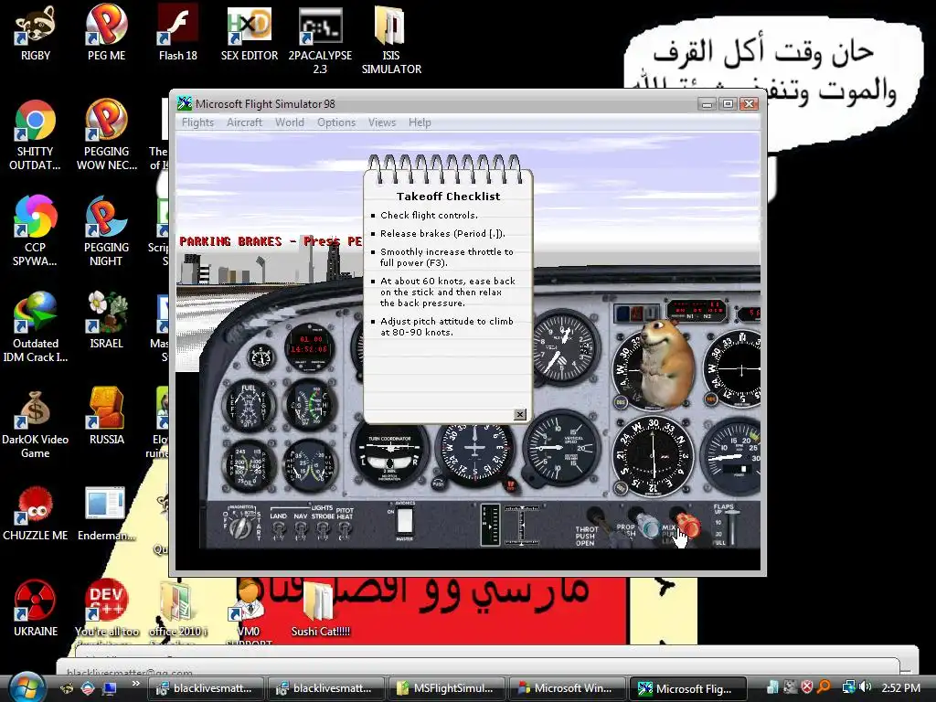Open the Views menu

click(382, 122)
